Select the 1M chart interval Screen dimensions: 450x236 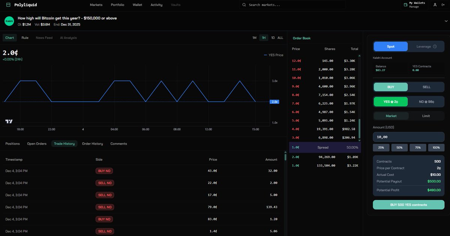(254, 38)
